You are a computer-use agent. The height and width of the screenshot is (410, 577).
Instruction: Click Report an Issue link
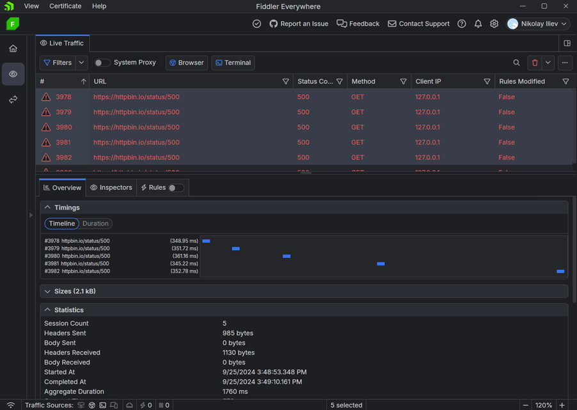click(x=299, y=24)
